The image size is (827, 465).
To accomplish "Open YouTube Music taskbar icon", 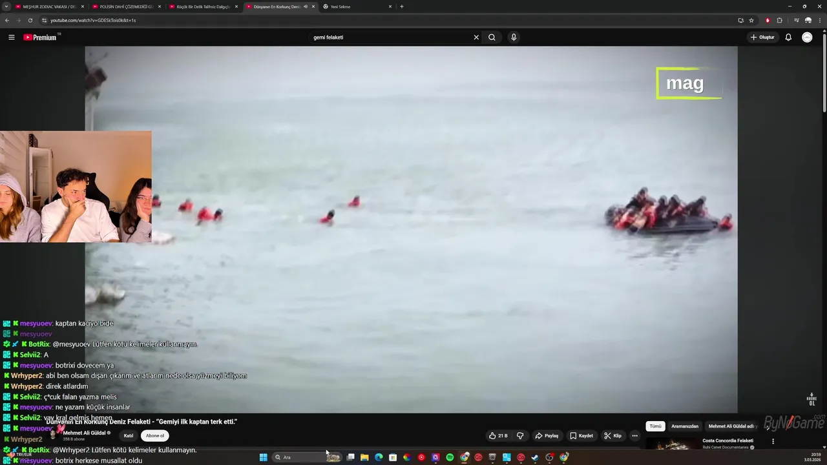I will pos(421,457).
